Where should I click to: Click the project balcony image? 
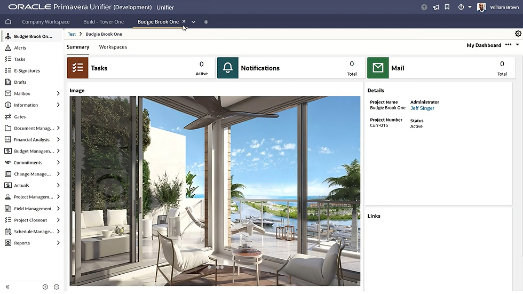[x=215, y=191]
